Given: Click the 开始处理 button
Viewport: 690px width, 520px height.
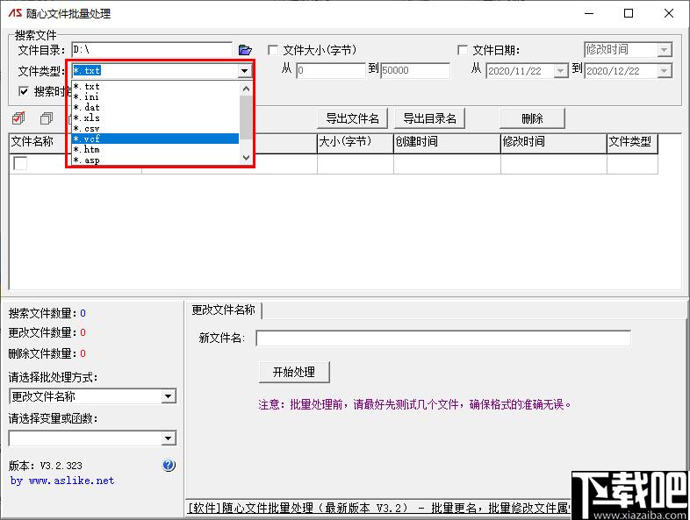Looking at the screenshot, I should [x=294, y=373].
